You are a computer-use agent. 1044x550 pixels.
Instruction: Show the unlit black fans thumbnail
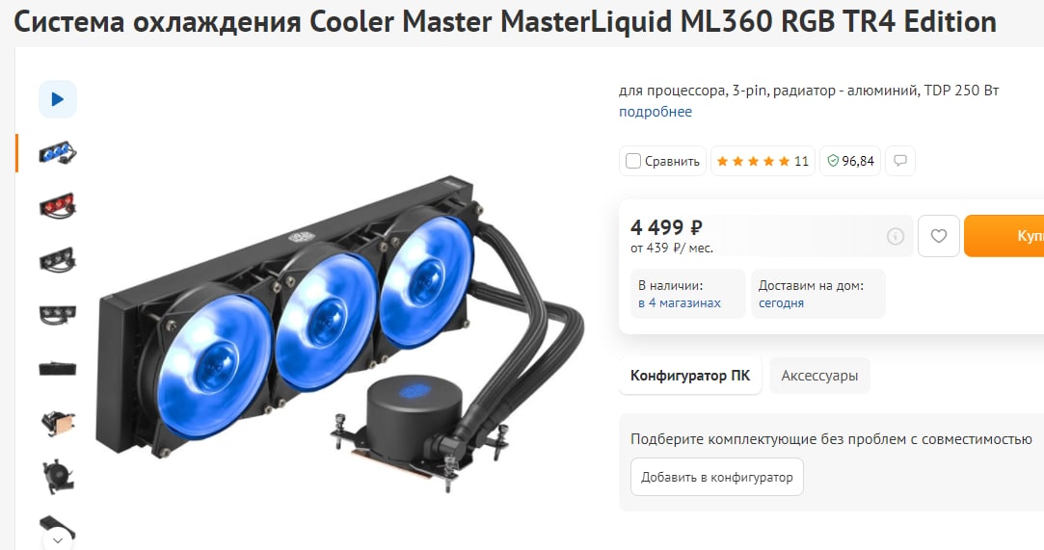[x=58, y=261]
